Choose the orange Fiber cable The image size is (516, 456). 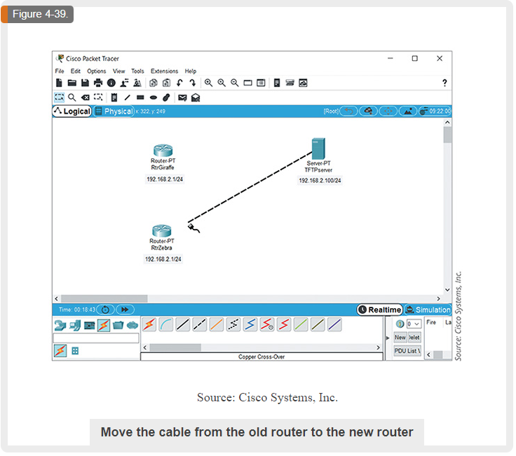[217, 325]
